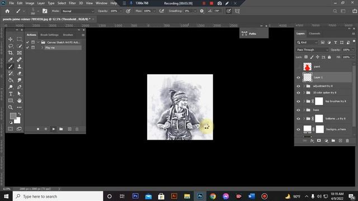The width and height of the screenshot is (358, 201).
Task: Create new fill or adjustment layer
Action: [326, 141]
